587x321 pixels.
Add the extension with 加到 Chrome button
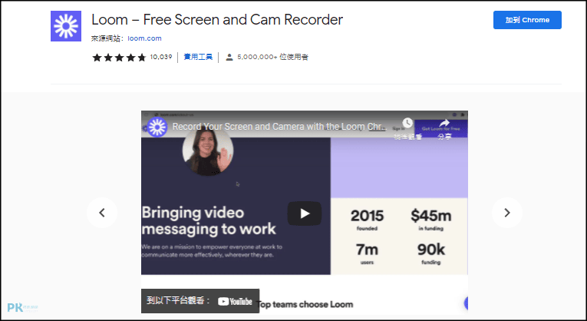[527, 20]
